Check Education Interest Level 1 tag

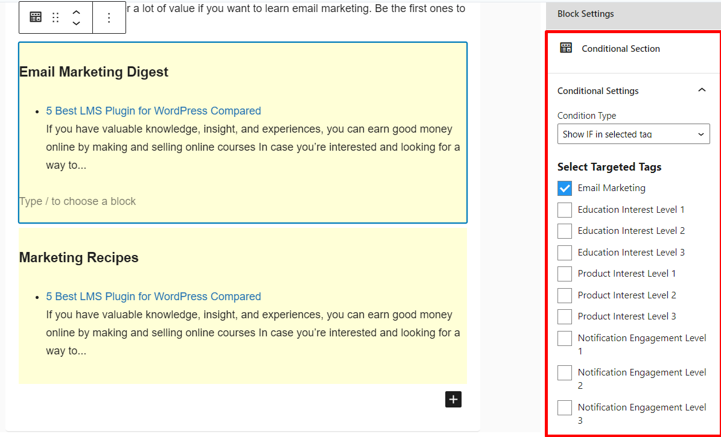(565, 210)
